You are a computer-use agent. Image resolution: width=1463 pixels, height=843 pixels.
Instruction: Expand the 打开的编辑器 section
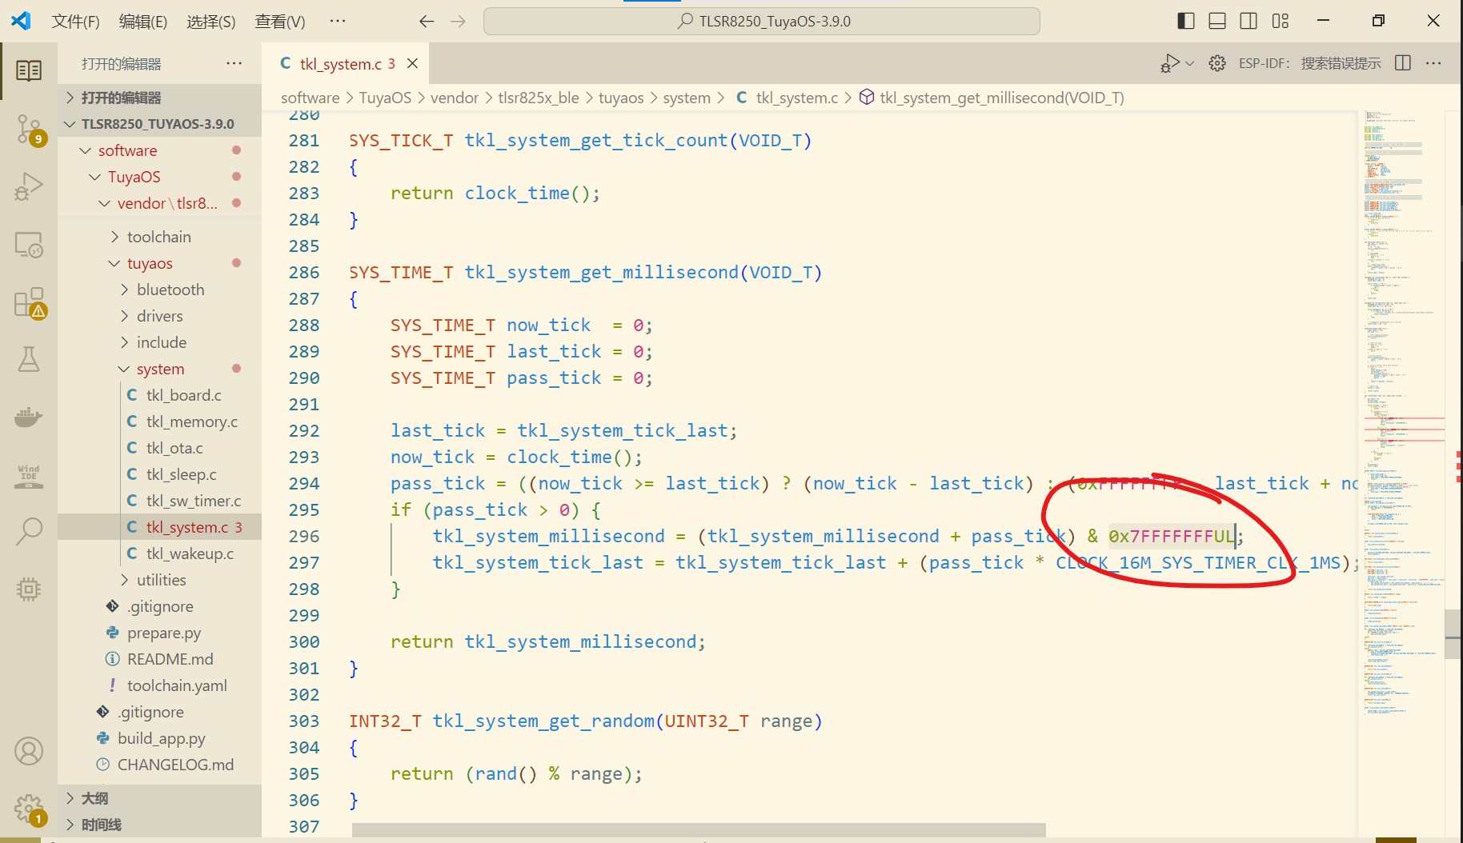coord(159,98)
